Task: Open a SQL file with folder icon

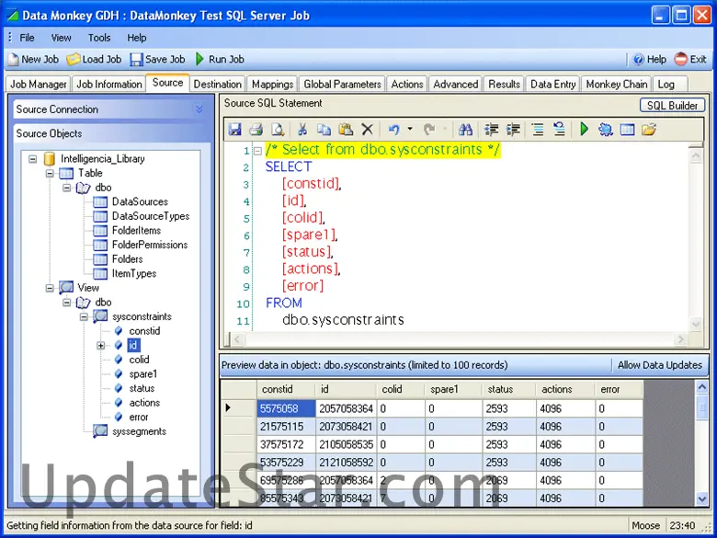Action: pyautogui.click(x=649, y=130)
